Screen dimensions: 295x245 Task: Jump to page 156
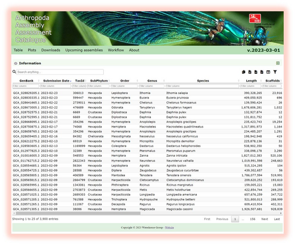point(252,219)
